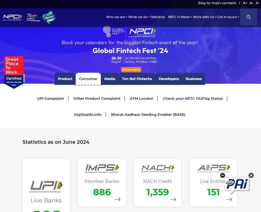Click the NACH logo
Image resolution: width=261 pixels, height=212 pixels.
158,169
